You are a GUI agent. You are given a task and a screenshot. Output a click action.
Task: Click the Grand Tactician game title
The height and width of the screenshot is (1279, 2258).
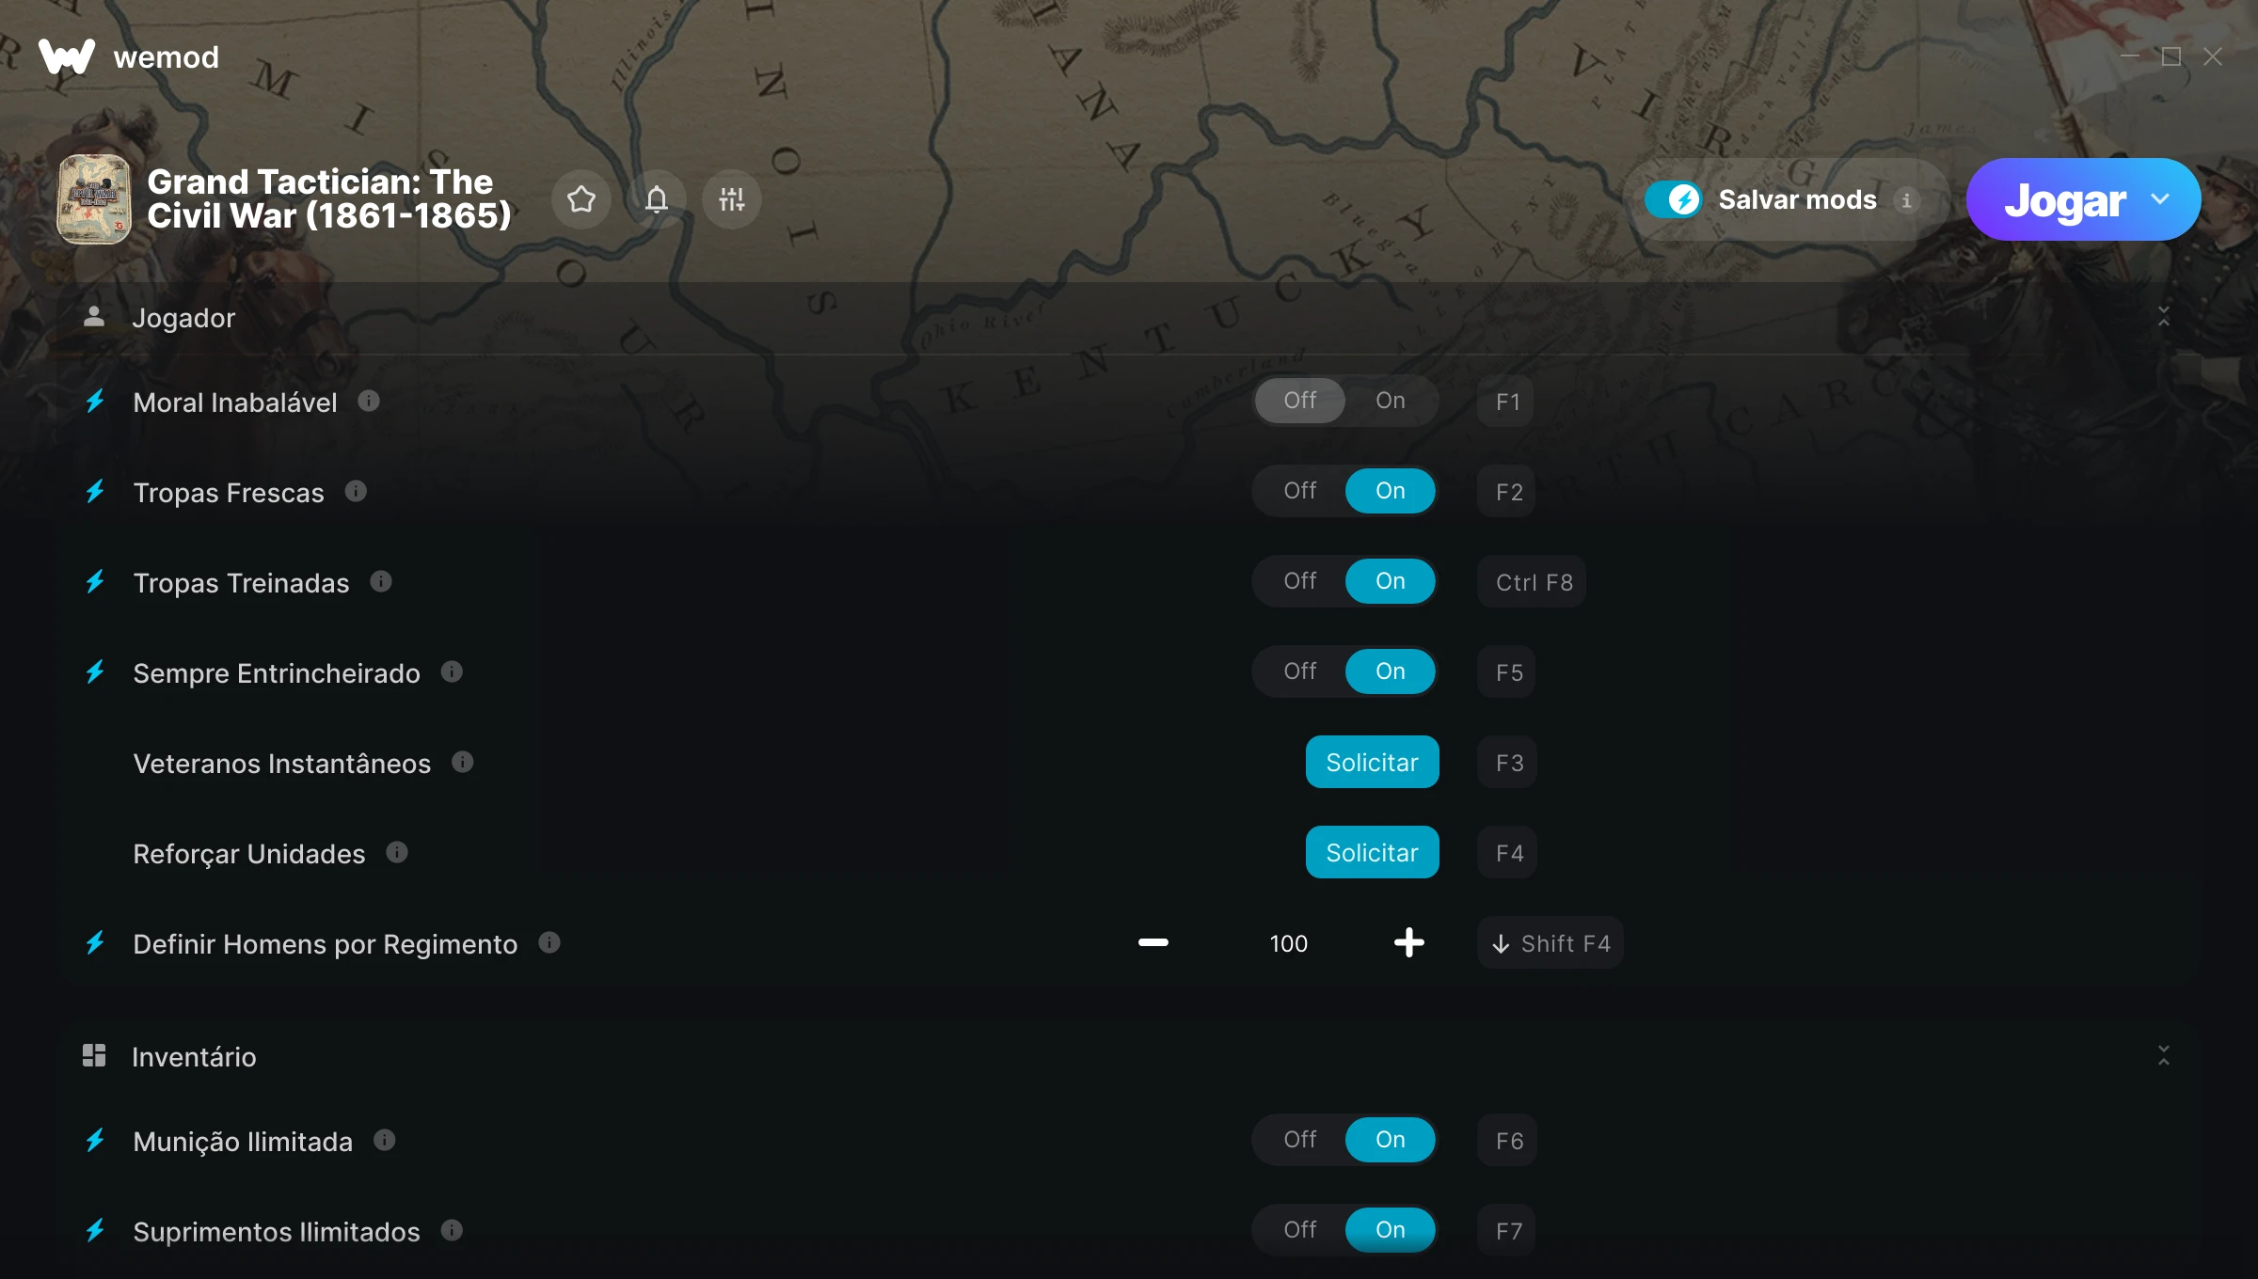coord(329,198)
